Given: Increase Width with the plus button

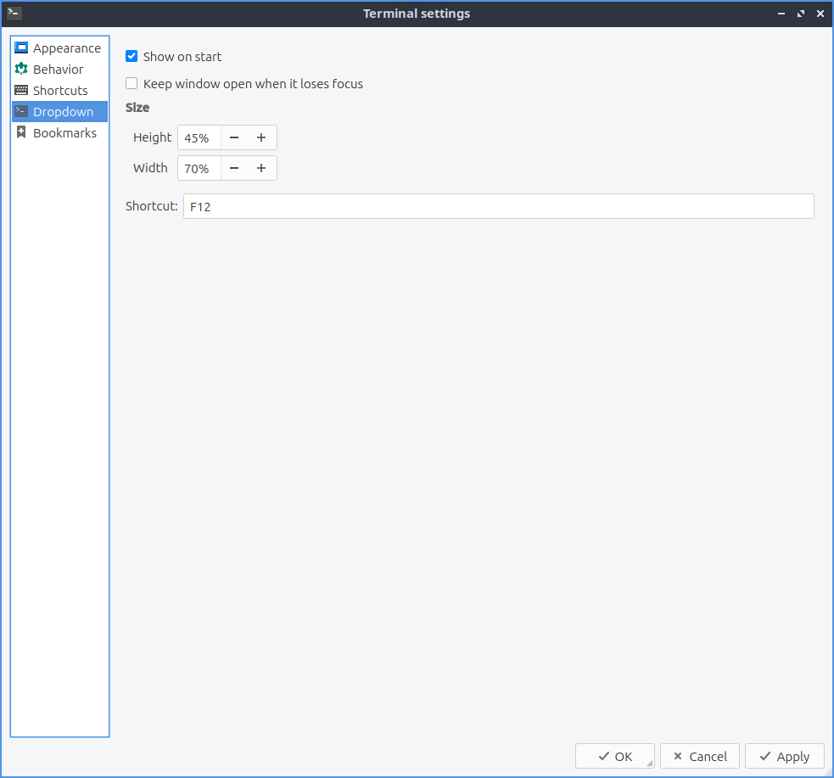Looking at the screenshot, I should point(261,168).
